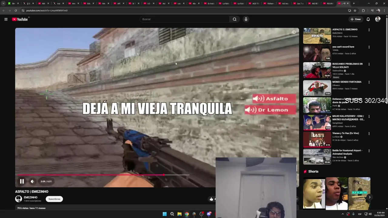This screenshot has height=218, width=388.
Task: Open Discord from the taskbar
Action: (209, 214)
